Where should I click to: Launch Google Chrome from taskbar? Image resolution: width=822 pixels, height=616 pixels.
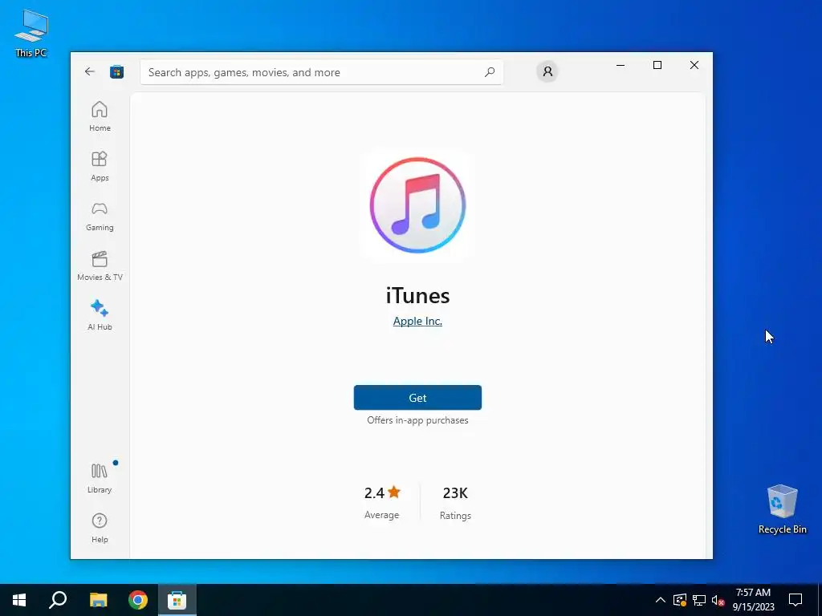138,600
